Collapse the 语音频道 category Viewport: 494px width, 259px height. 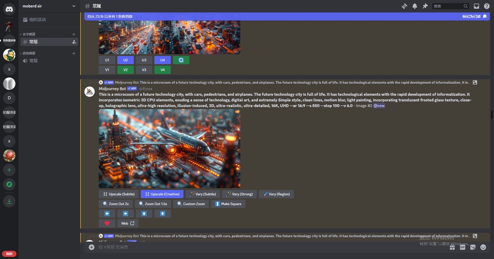pos(28,54)
